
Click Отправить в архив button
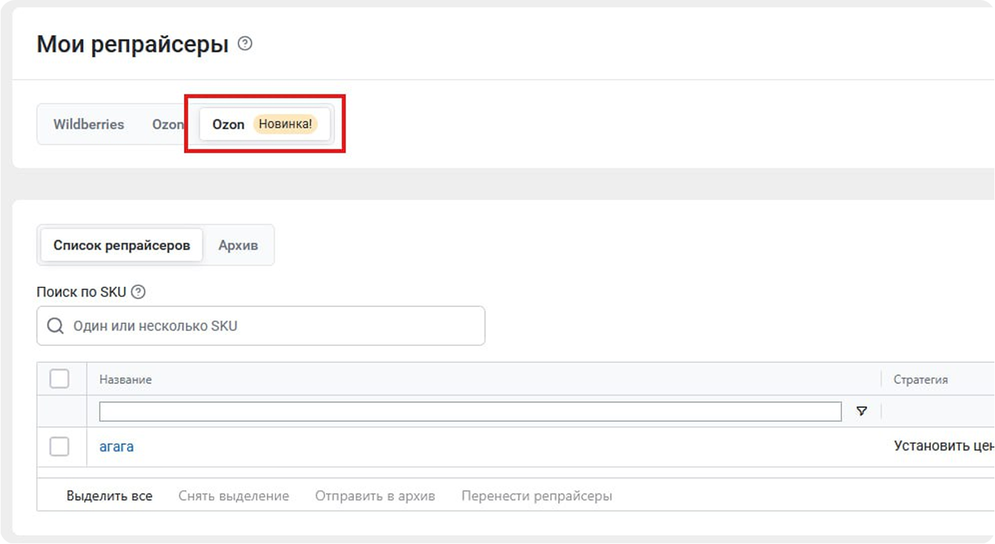coord(375,496)
